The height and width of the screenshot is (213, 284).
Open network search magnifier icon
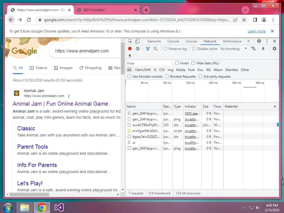(x=155, y=49)
